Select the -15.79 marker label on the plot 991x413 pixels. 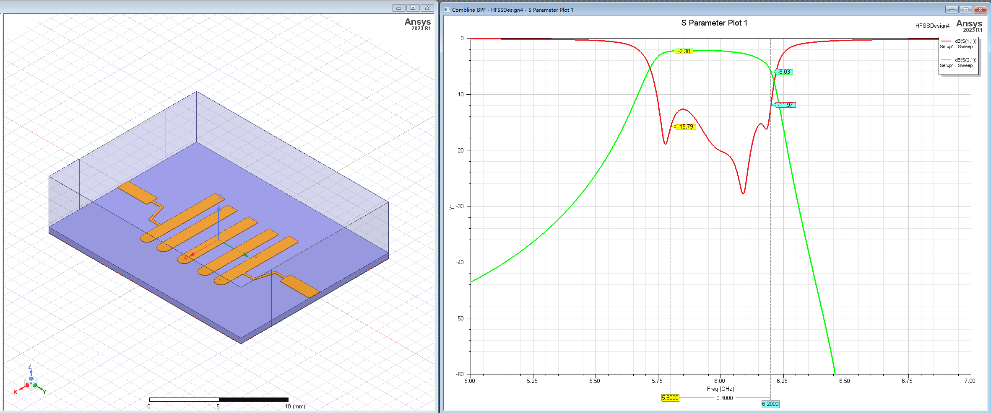point(686,127)
